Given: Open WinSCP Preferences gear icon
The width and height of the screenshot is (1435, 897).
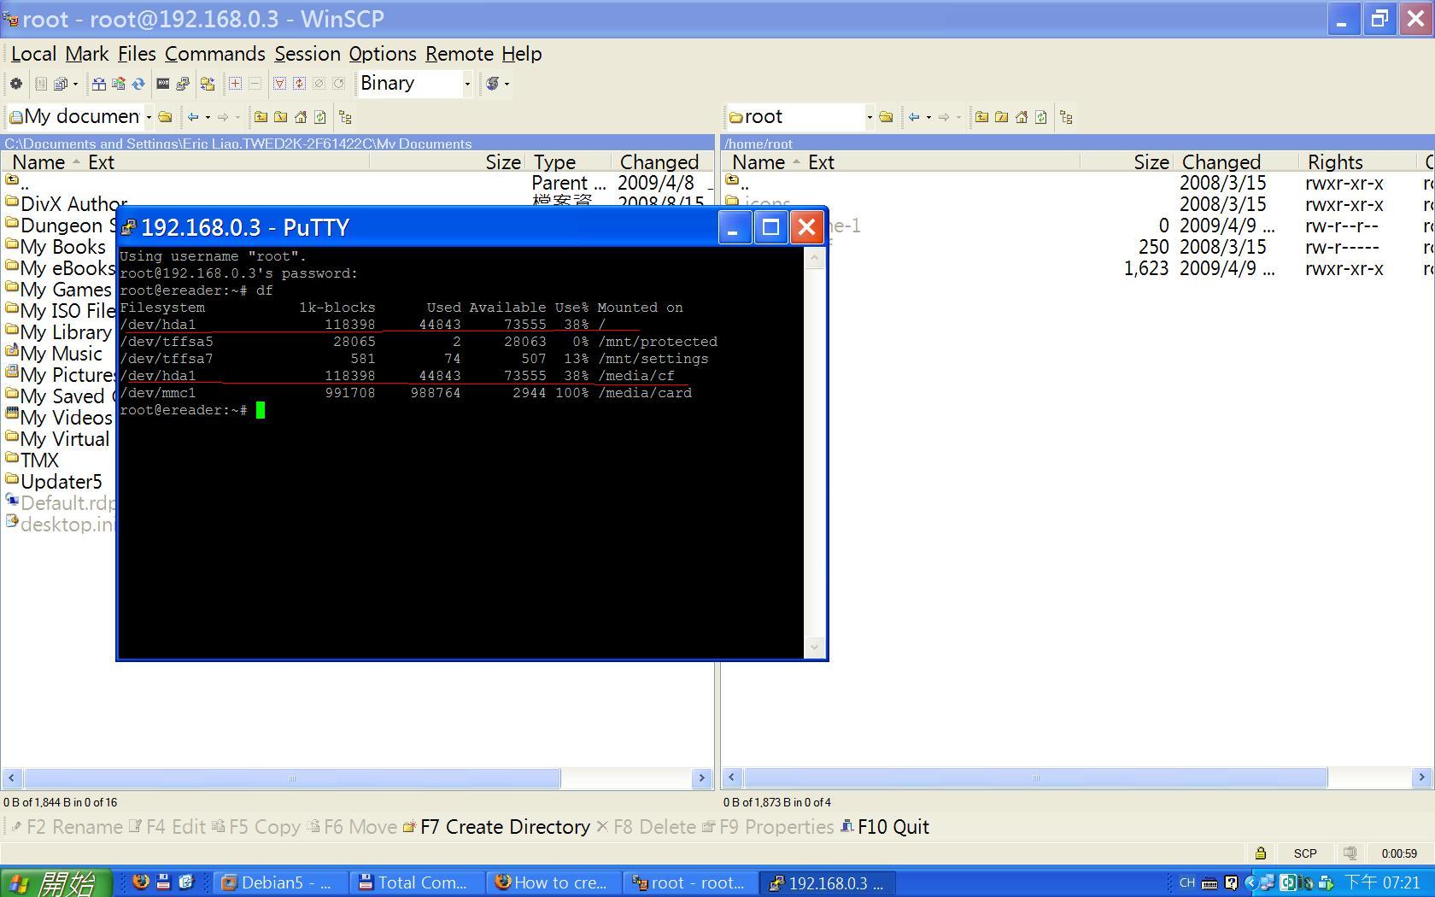Looking at the screenshot, I should coord(15,84).
